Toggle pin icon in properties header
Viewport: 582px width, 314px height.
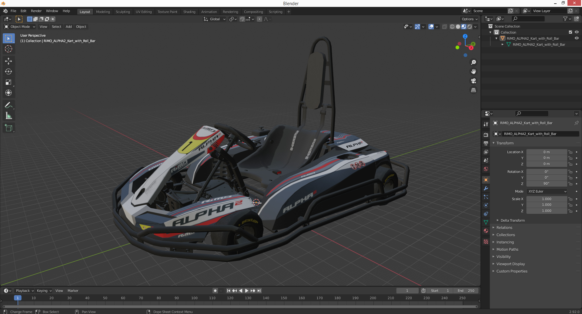pyautogui.click(x=576, y=123)
